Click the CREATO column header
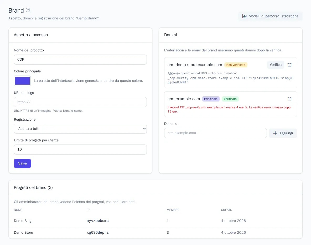The image size is (311, 245). [226, 210]
